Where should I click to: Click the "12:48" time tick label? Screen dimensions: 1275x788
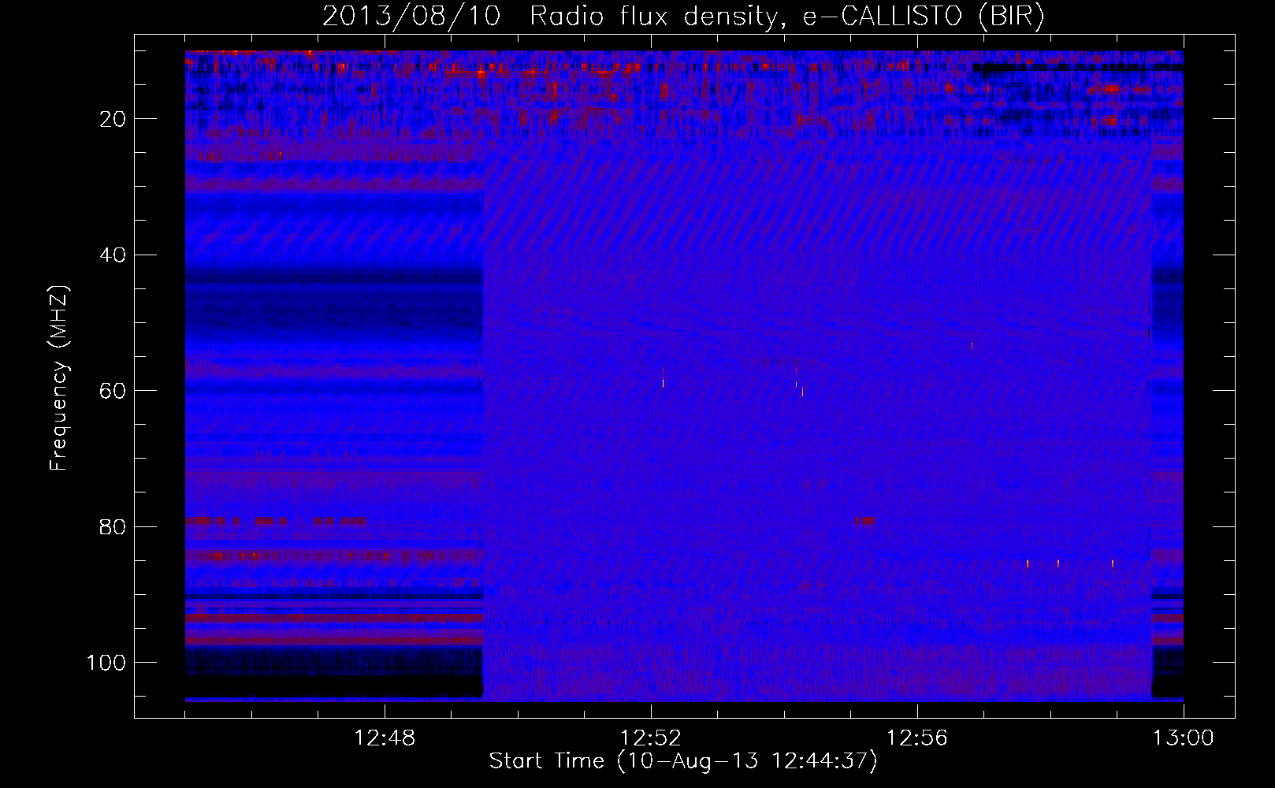pos(385,738)
